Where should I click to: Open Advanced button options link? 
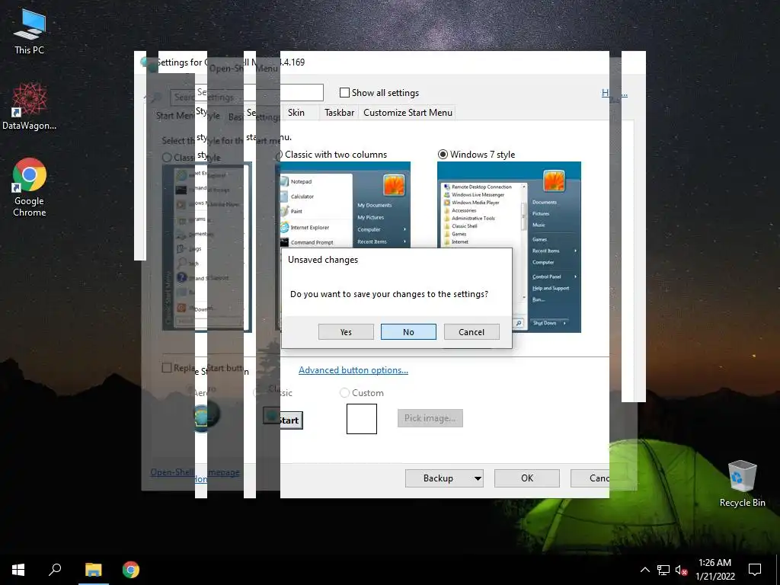coord(353,370)
